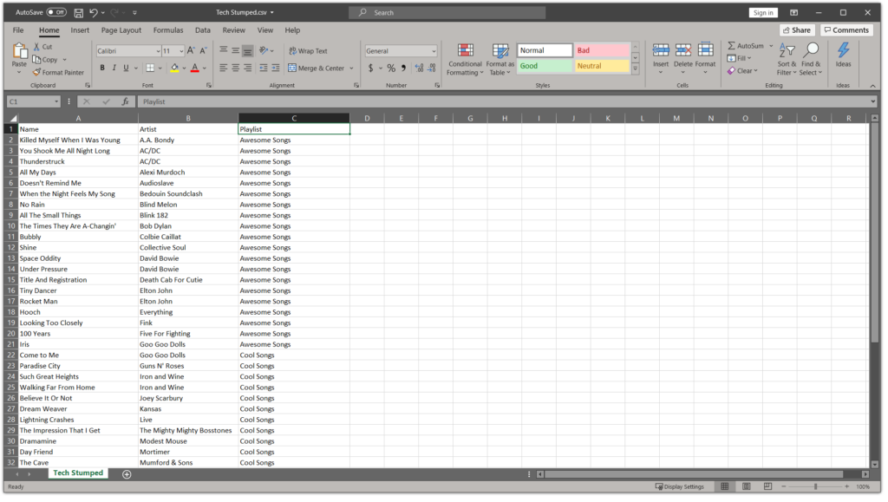Click the Comments button
This screenshot has height=502, width=888.
(x=846, y=30)
